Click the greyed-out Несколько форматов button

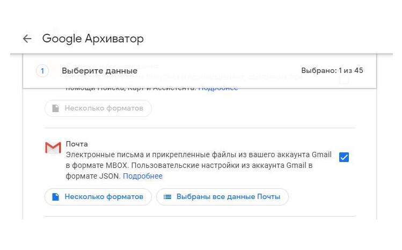(98, 108)
